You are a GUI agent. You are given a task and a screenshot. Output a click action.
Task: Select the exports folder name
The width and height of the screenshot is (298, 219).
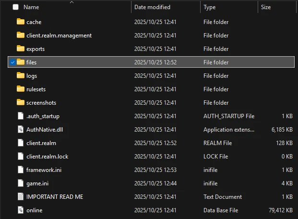36,49
